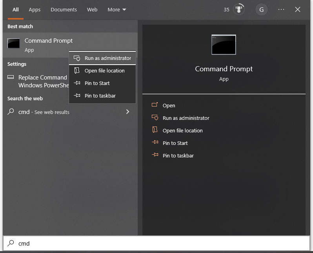The image size is (313, 253).
Task: Close the search panel
Action: pos(297,9)
